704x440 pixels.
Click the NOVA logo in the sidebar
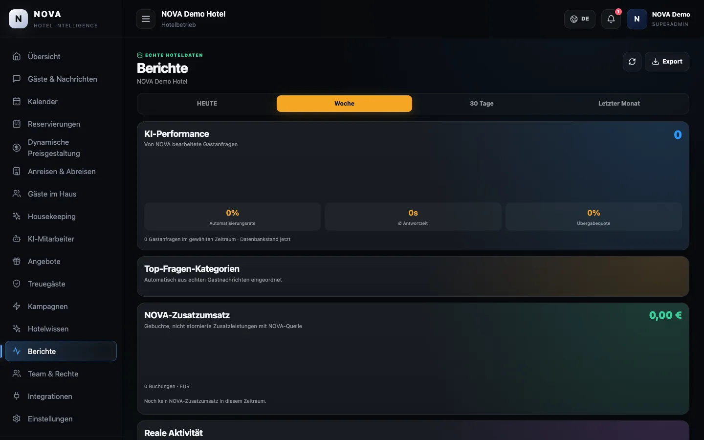[19, 19]
